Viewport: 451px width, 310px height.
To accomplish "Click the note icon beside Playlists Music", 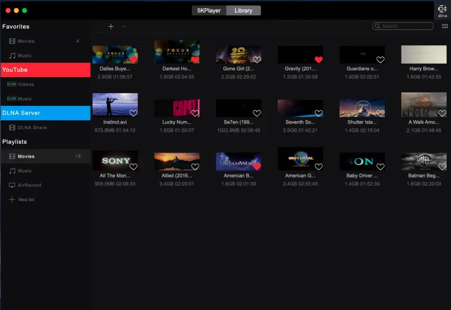I will tap(12, 170).
